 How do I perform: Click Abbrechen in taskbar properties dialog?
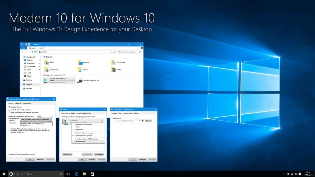click(40, 159)
